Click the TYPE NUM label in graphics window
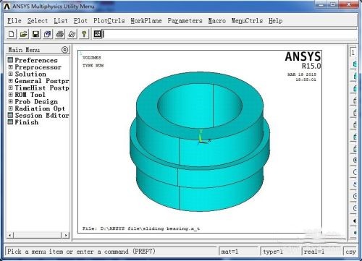Screen dimensions: 362x261 pyautogui.click(x=93, y=65)
